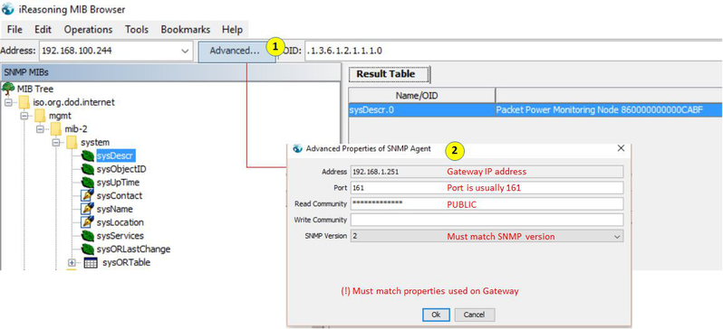This screenshot has height=329, width=723.
Task: Click the sysORTable table icon
Action: pos(91,263)
